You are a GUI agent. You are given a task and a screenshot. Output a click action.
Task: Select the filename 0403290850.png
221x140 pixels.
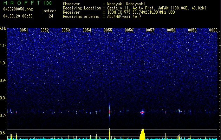click(18, 9)
